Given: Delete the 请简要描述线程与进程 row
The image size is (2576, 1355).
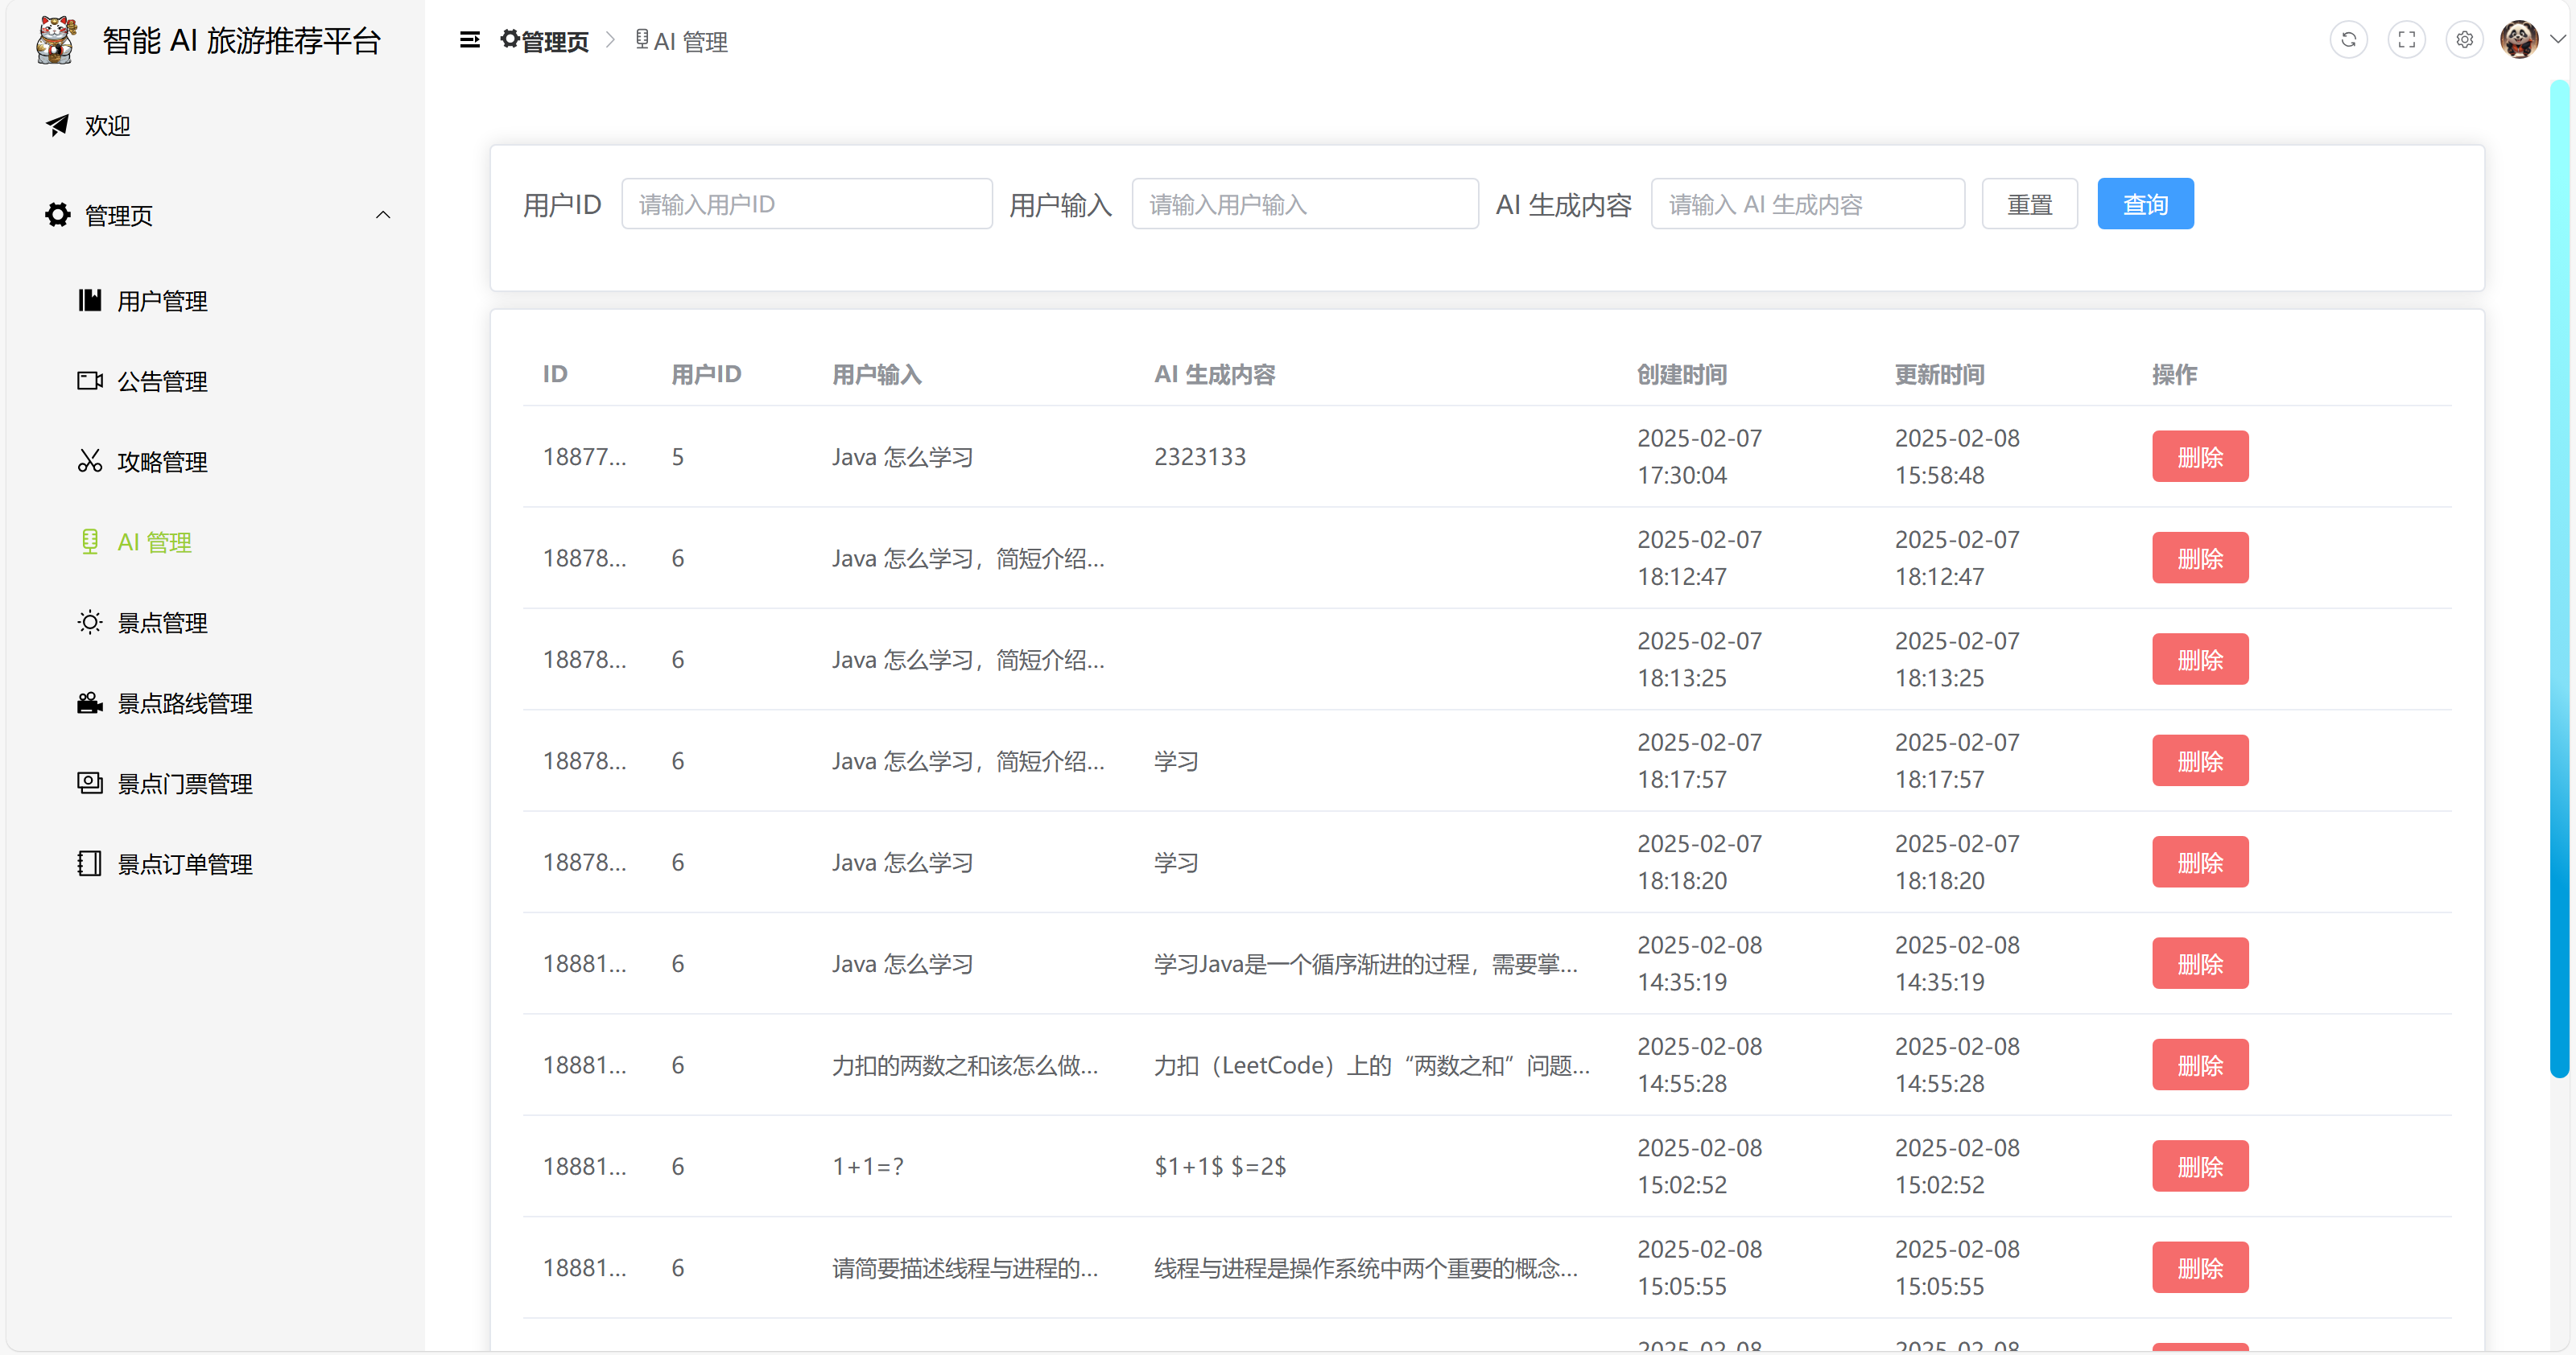Looking at the screenshot, I should pyautogui.click(x=2200, y=1268).
